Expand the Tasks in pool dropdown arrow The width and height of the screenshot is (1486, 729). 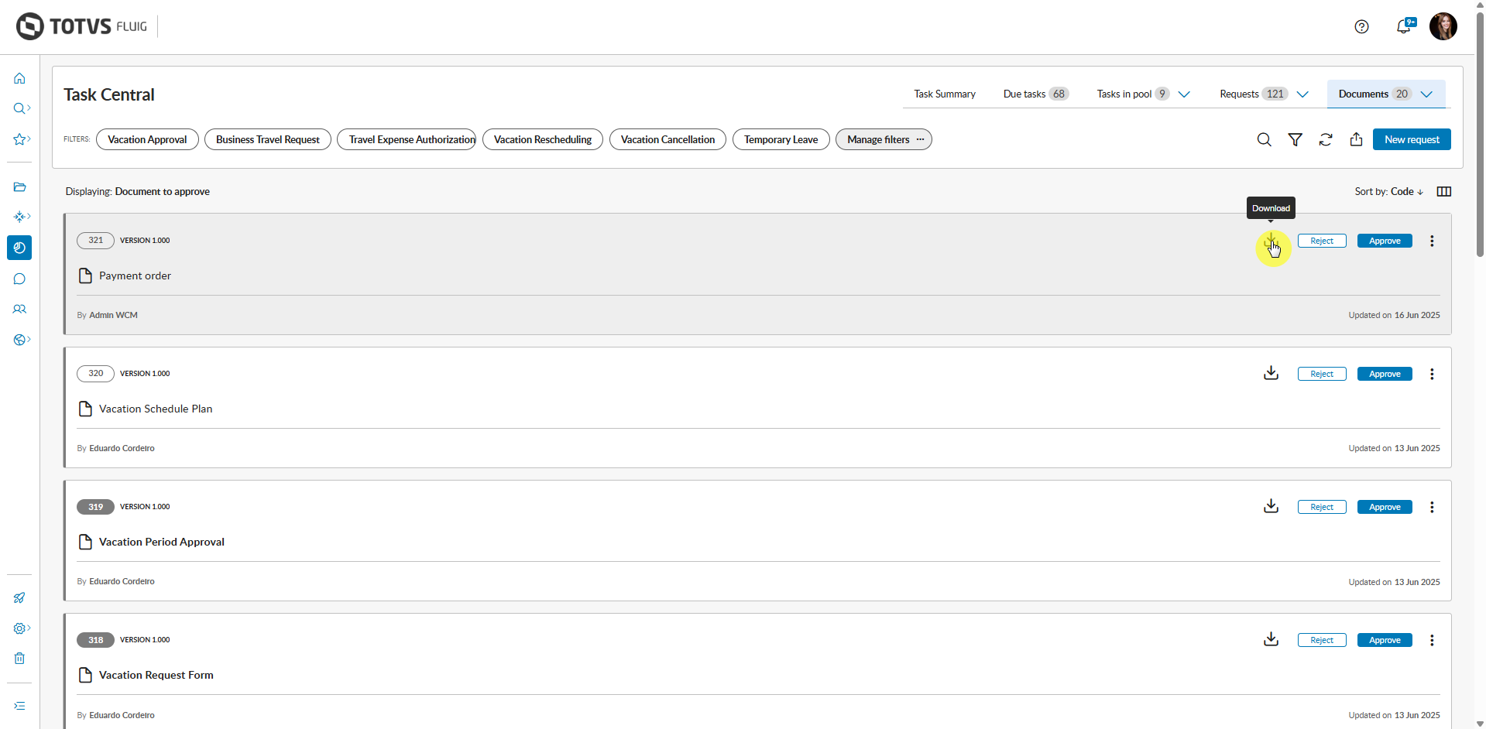(1184, 94)
